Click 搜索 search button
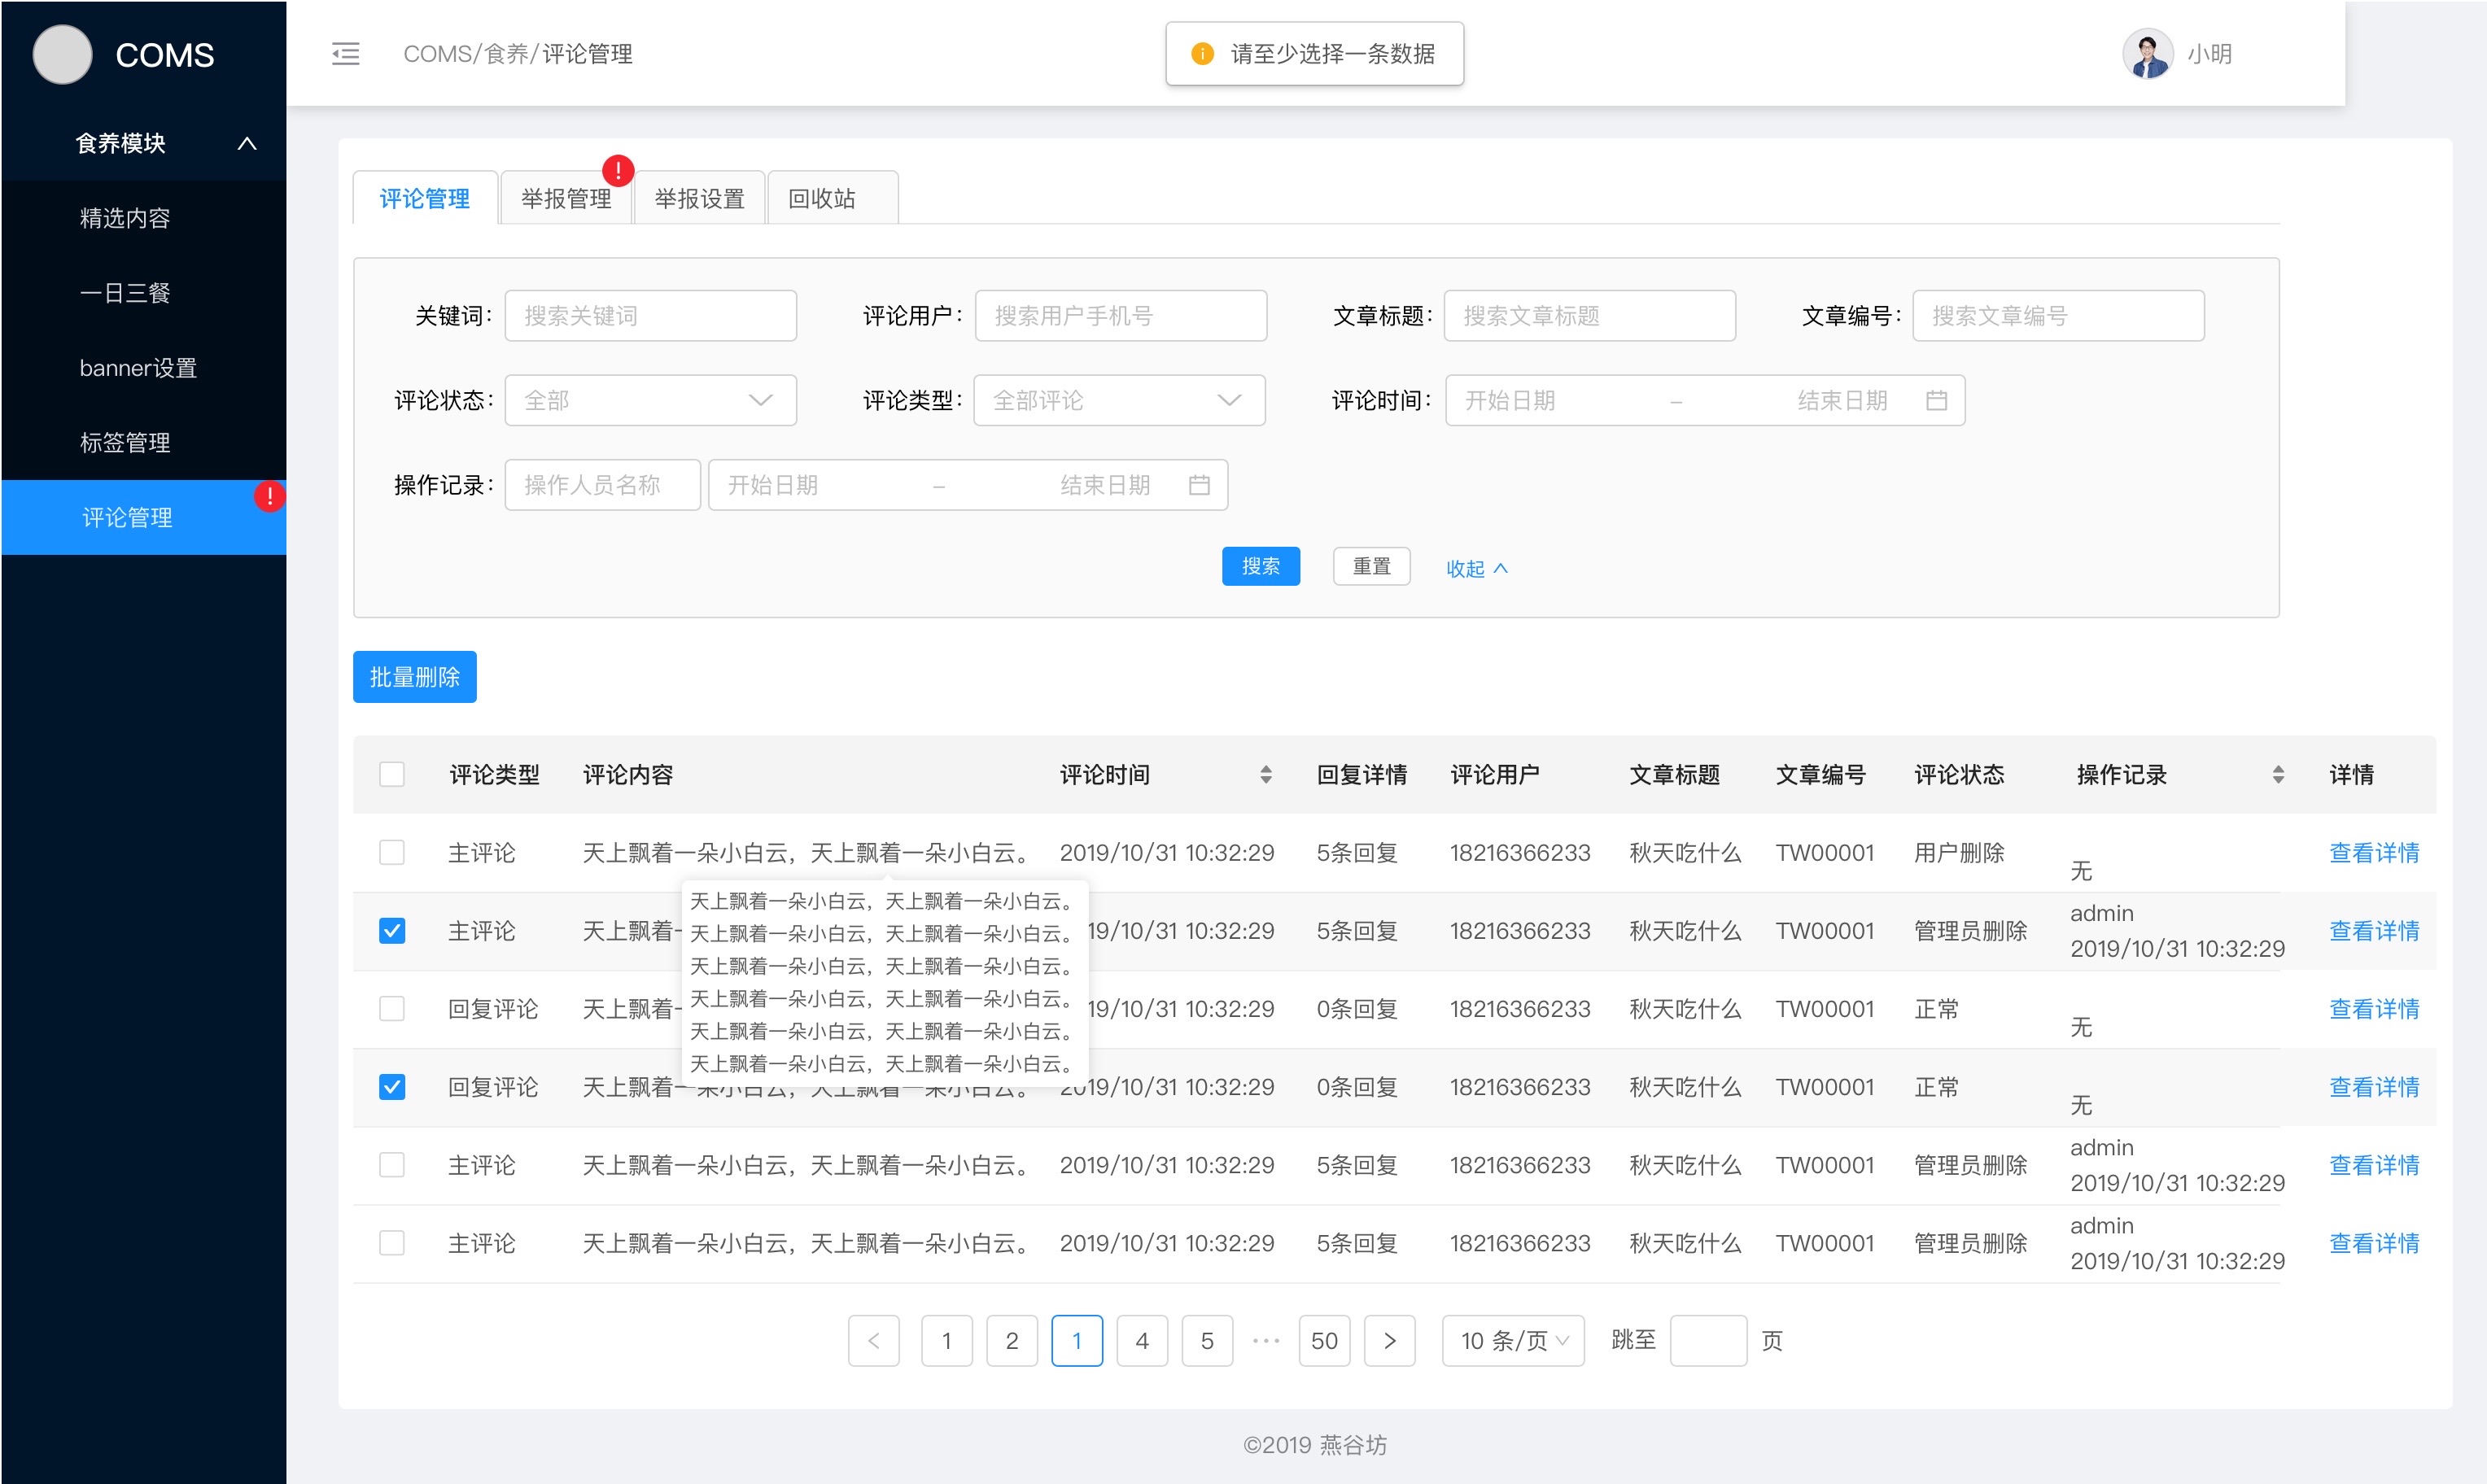The image size is (2487, 1484). [x=1263, y=565]
